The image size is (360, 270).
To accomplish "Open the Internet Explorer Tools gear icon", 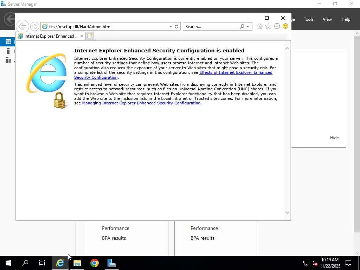I will point(277,26).
